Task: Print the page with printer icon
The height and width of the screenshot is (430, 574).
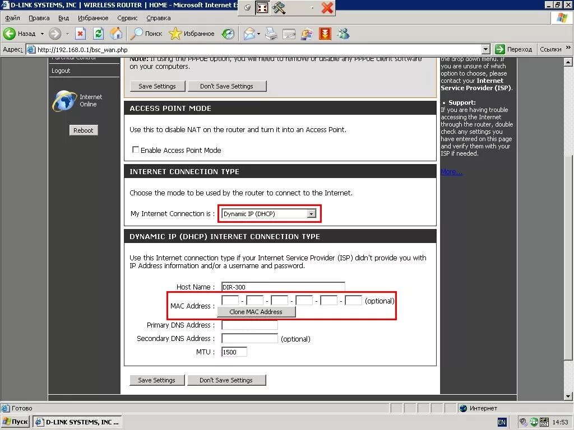Action: click(x=271, y=34)
